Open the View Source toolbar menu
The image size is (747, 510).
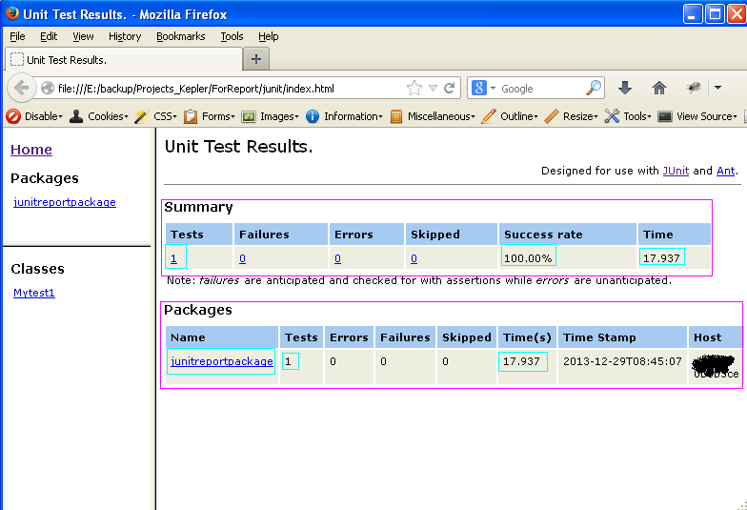click(697, 116)
